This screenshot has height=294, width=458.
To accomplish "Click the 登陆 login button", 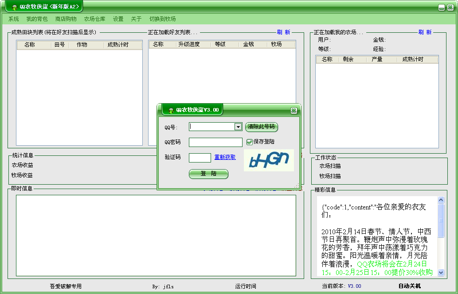I will click(x=208, y=174).
